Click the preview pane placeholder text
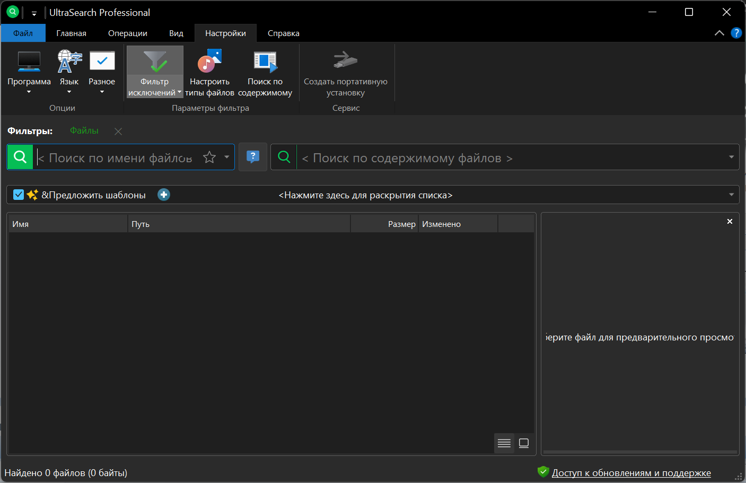Screen dimensions: 746x483 tap(640, 337)
